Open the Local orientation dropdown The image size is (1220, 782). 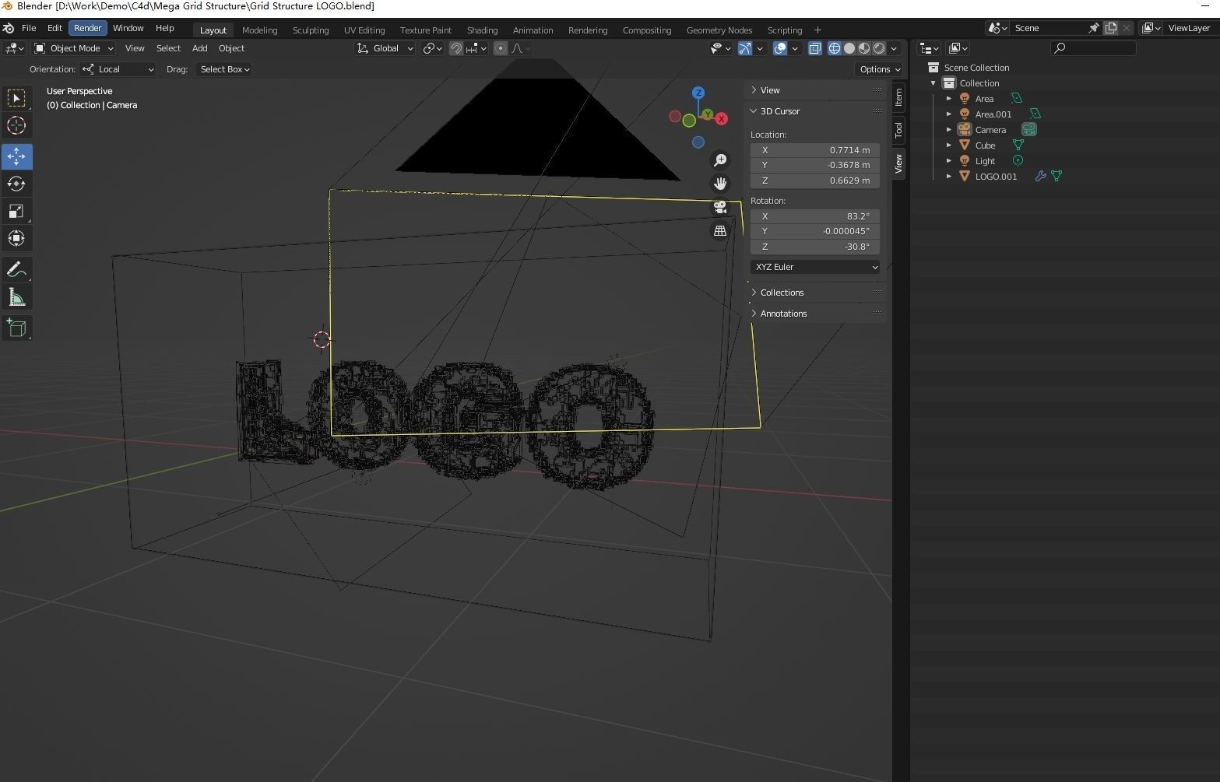118,69
